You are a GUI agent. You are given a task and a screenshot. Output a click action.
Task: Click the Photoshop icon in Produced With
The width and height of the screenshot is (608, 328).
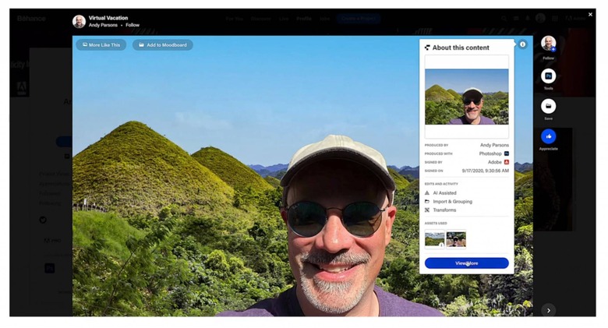pyautogui.click(x=506, y=153)
